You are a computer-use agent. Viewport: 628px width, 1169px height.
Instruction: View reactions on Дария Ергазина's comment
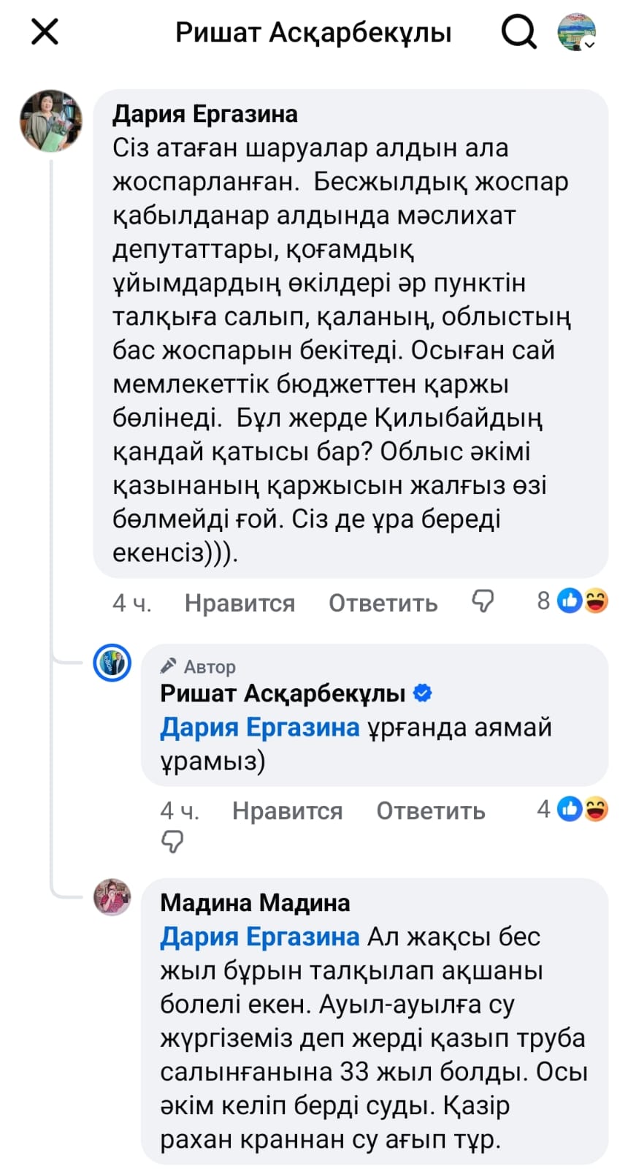coord(573,601)
